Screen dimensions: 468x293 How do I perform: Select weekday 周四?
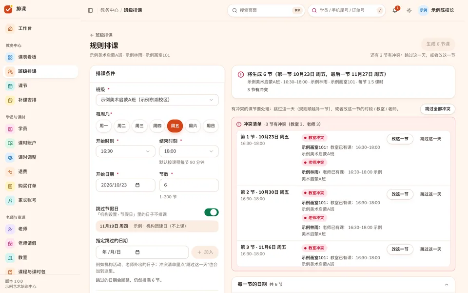tap(157, 126)
